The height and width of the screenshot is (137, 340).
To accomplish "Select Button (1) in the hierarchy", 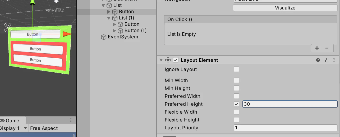I will (135, 31).
